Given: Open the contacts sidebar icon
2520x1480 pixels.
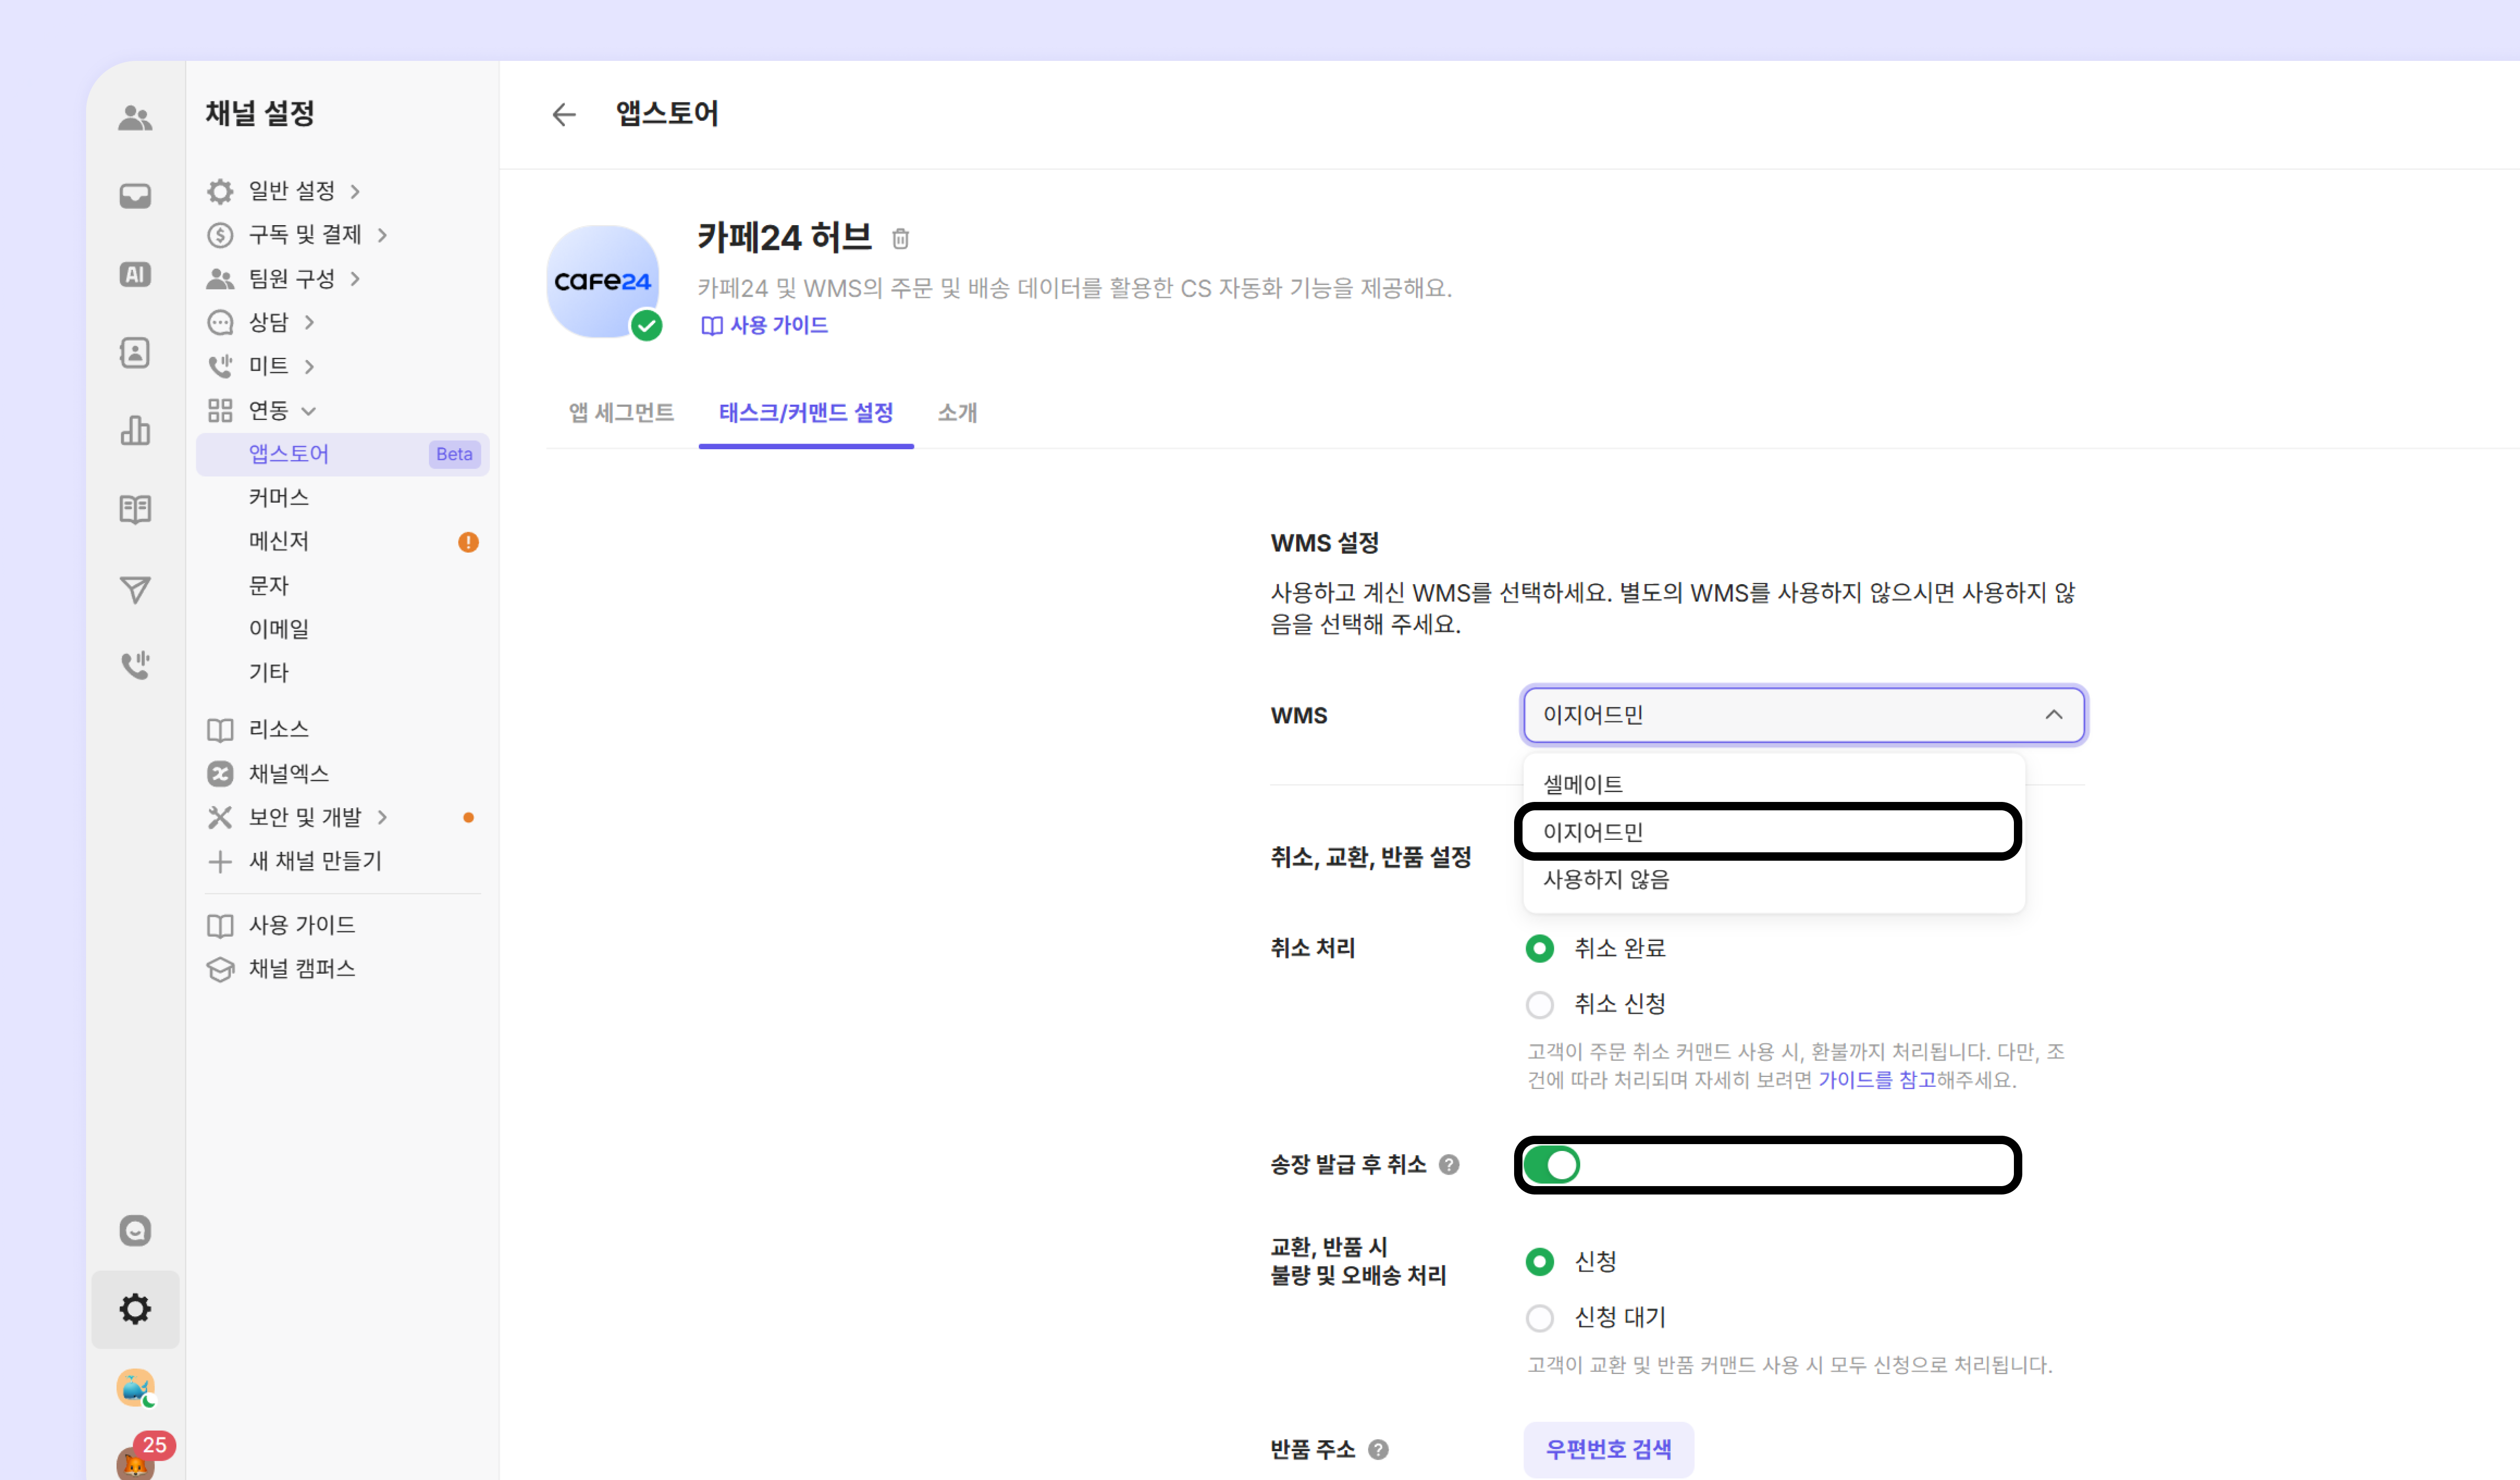Looking at the screenshot, I should pyautogui.click(x=135, y=352).
